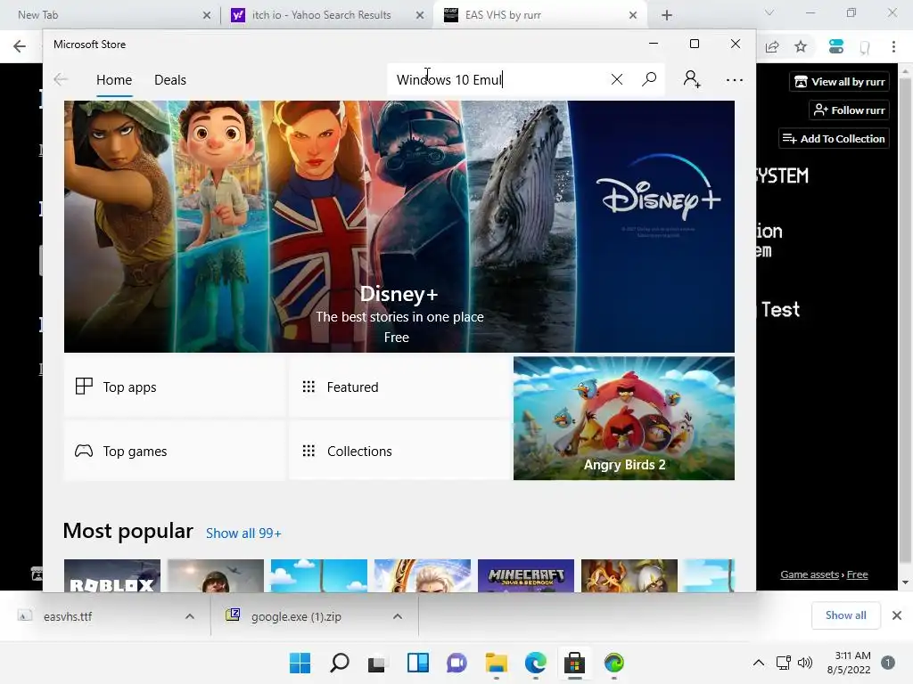Open the browser three-dot menu
The height and width of the screenshot is (684, 913).
coord(893,46)
